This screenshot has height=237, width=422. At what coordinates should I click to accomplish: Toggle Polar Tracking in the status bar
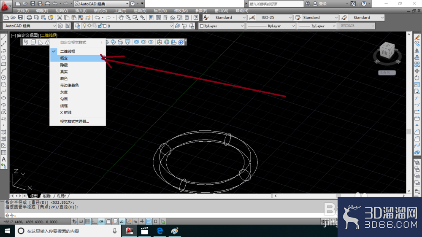[101, 221]
